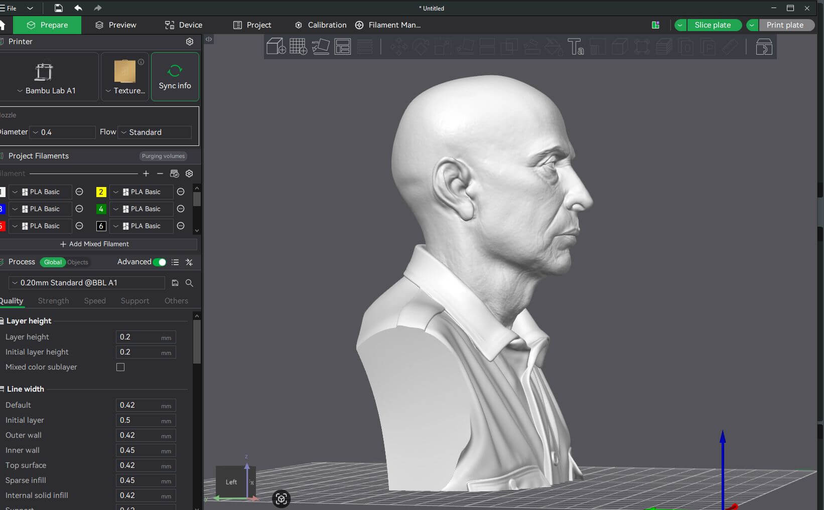
Task: Edit filament 4 preset options
Action: tap(181, 209)
